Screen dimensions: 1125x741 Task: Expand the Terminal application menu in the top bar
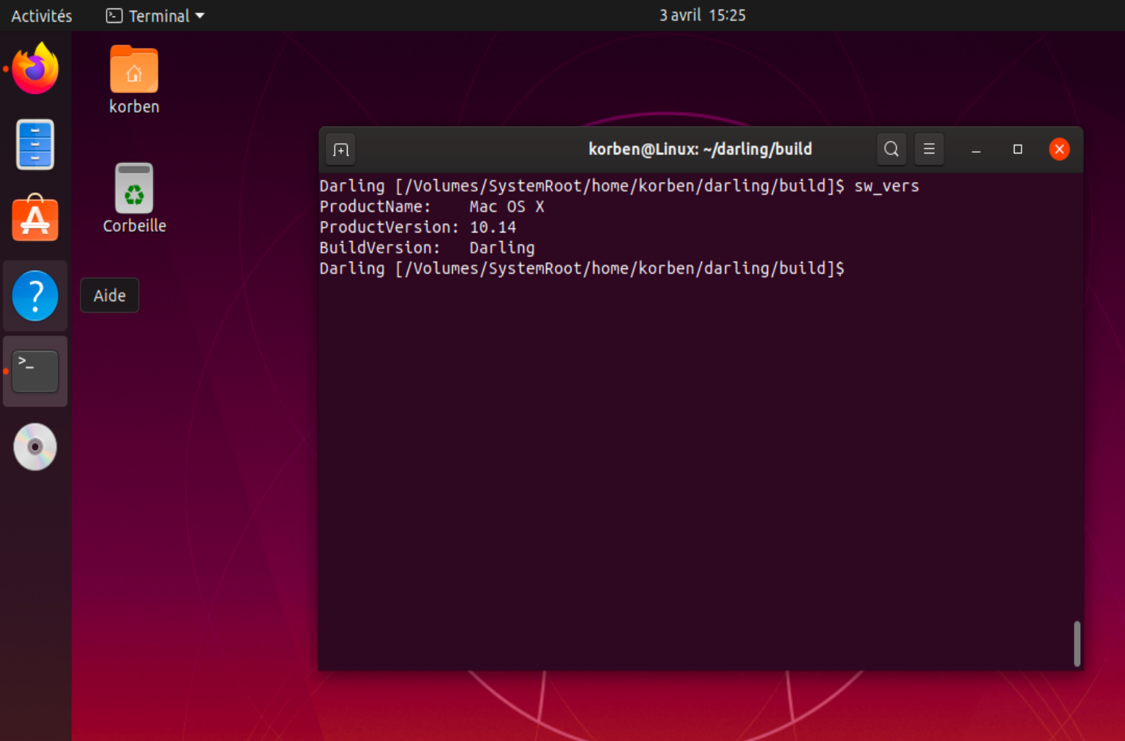155,16
